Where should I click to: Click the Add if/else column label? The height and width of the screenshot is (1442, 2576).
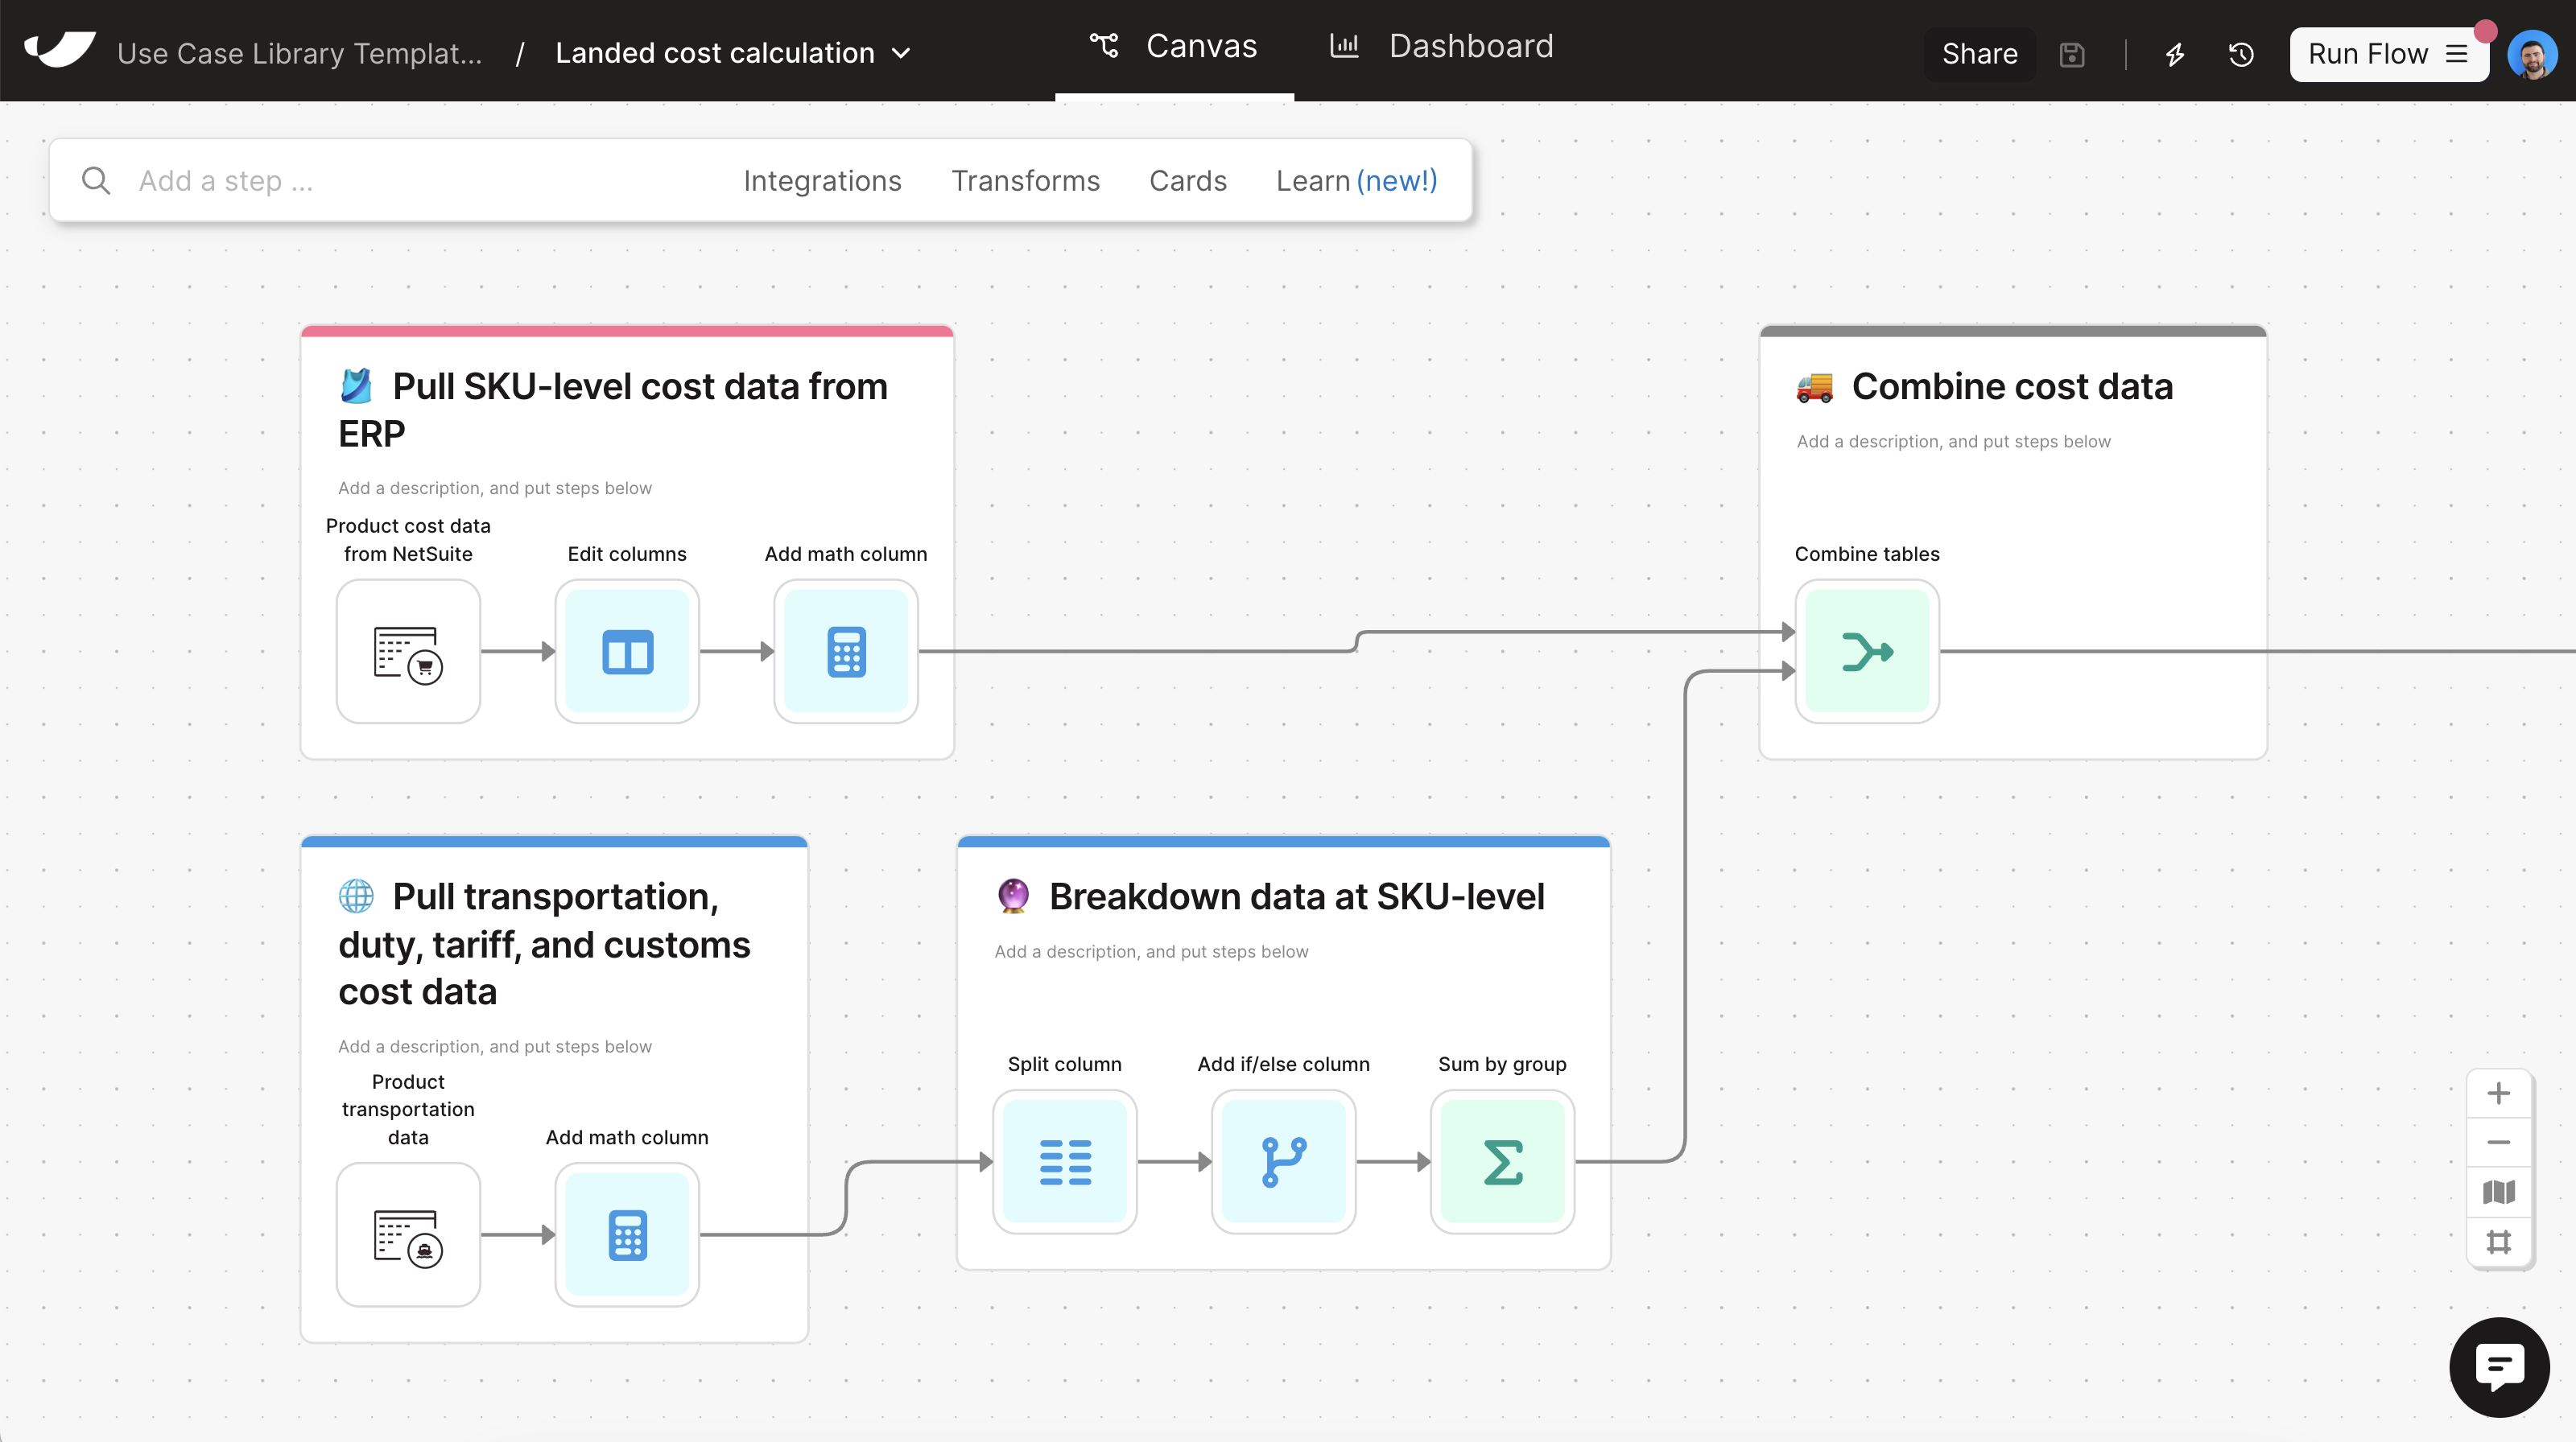click(x=1283, y=1065)
